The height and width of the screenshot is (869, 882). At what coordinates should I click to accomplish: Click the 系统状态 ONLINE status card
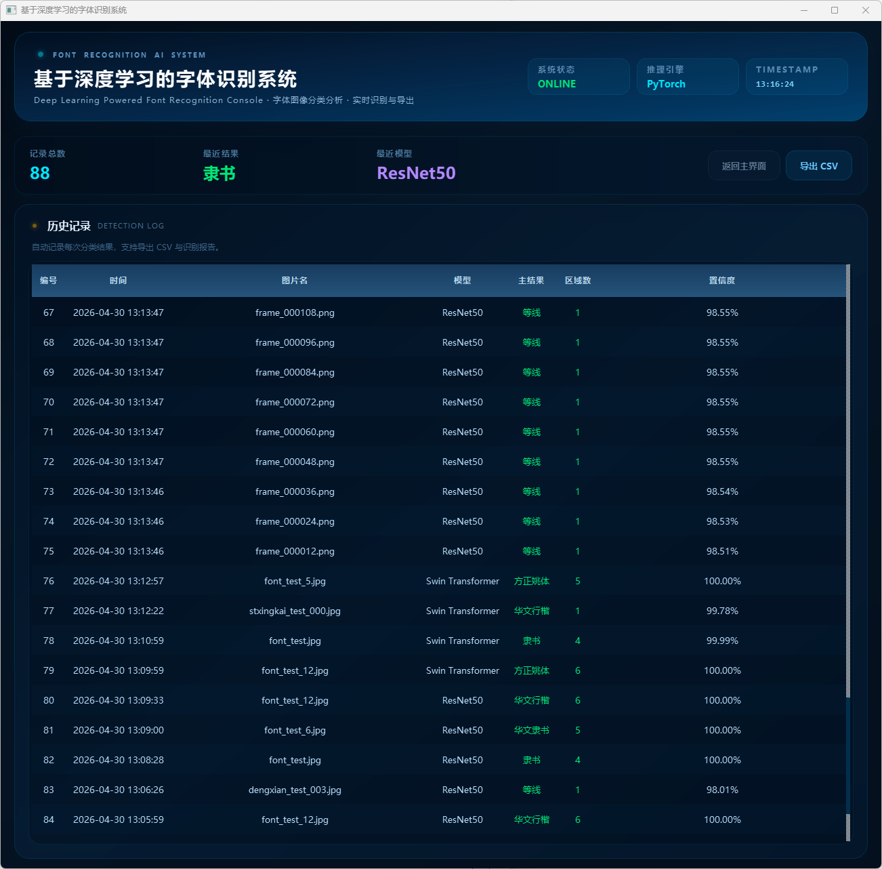click(579, 77)
